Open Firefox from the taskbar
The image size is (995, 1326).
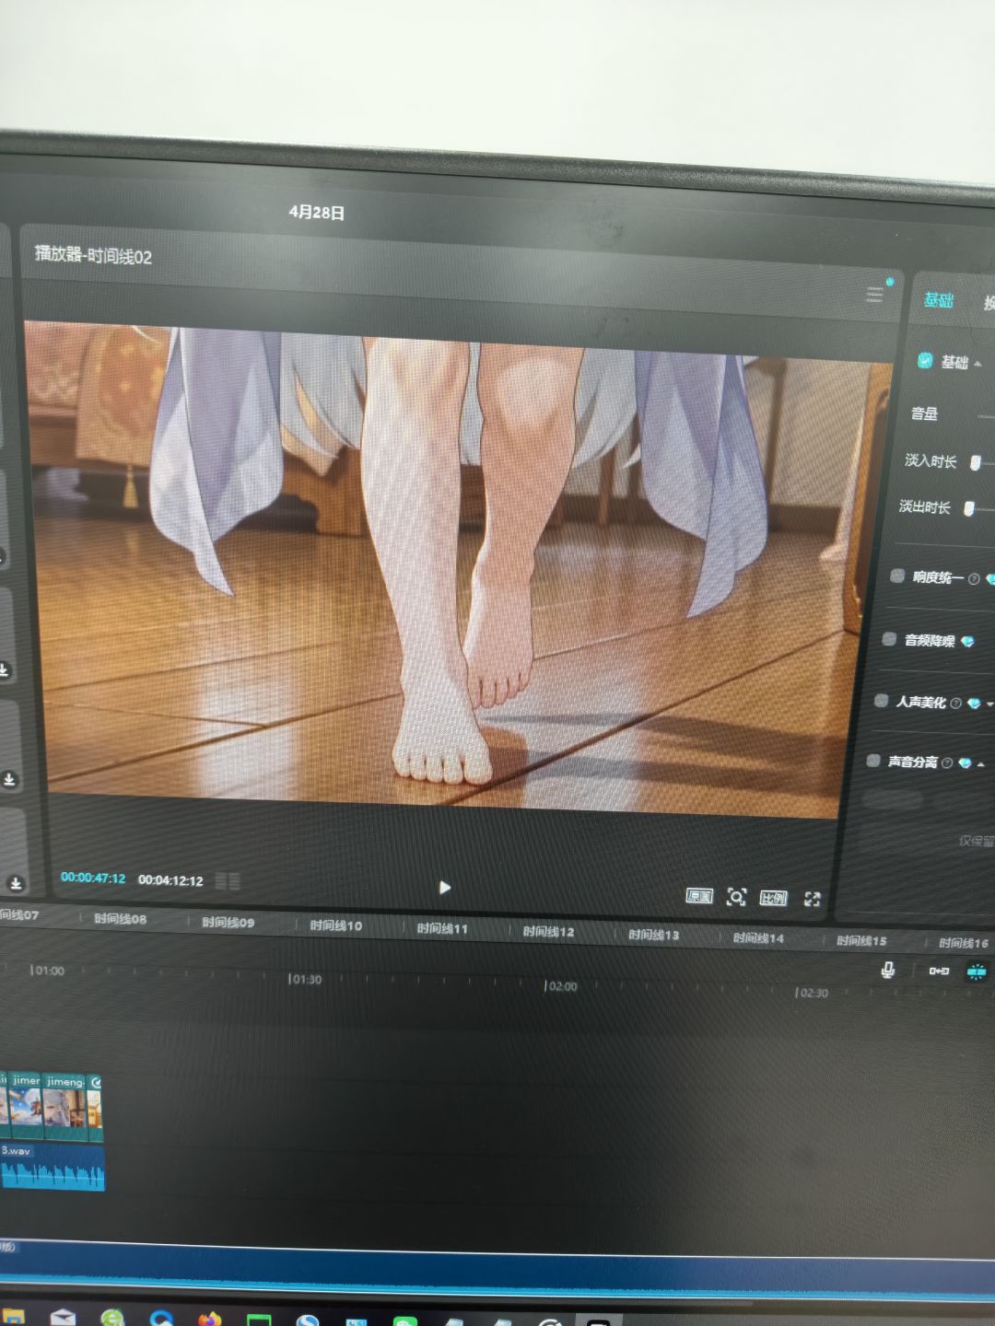click(209, 1318)
